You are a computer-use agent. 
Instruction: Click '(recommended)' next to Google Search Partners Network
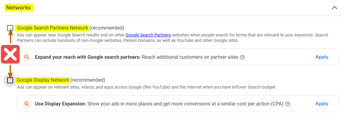(x=107, y=28)
